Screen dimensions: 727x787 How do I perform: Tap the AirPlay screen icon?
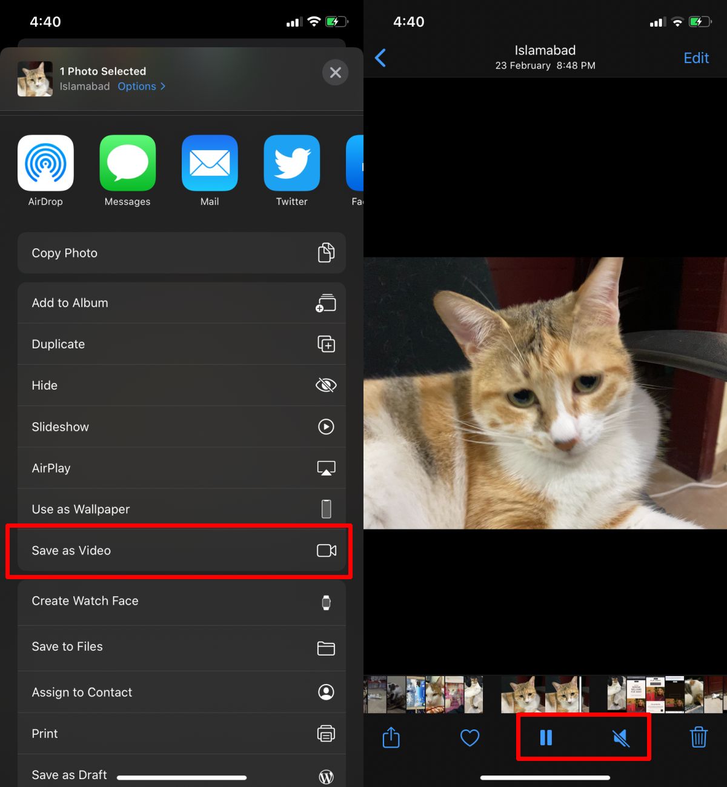(x=326, y=468)
